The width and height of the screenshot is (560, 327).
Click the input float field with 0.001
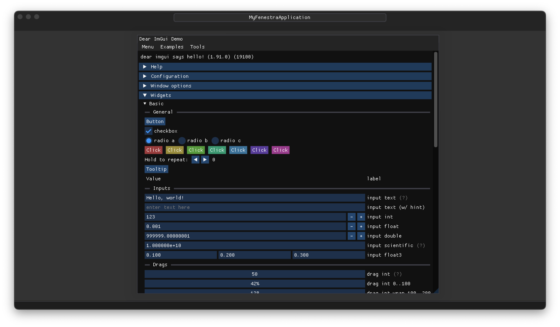pyautogui.click(x=245, y=226)
